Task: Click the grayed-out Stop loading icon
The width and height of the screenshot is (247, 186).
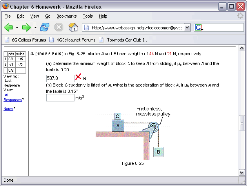Action: 59,27
